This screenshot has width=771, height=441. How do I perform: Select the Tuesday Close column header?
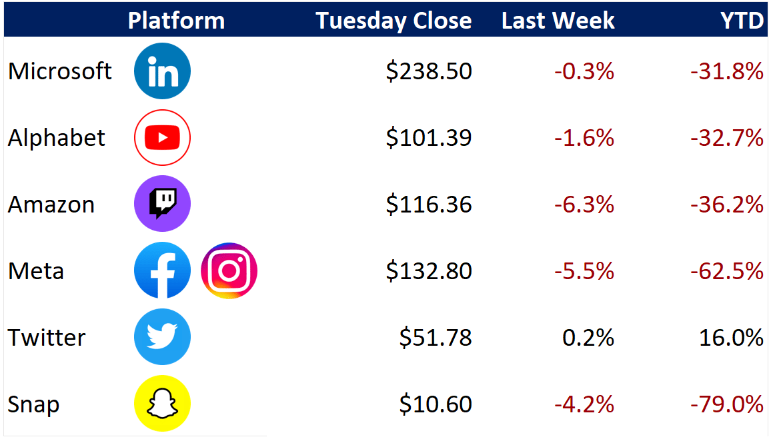394,21
